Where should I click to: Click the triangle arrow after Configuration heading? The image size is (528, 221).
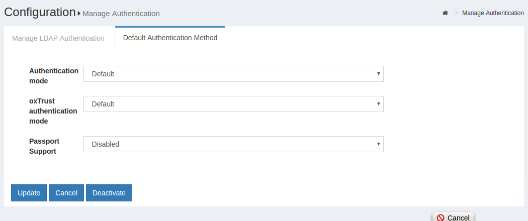pyautogui.click(x=79, y=14)
